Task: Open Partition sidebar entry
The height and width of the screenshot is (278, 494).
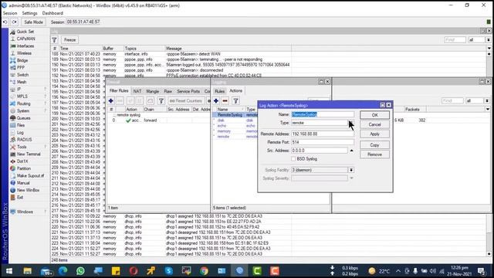Action: (24, 168)
